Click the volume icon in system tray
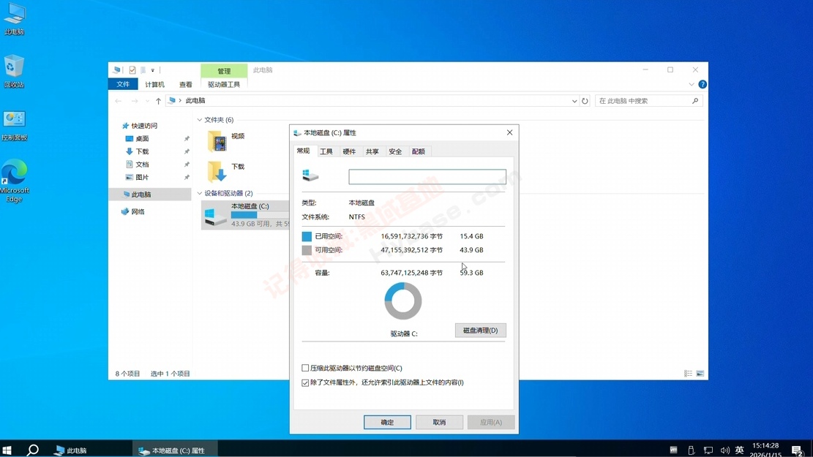 tap(725, 450)
